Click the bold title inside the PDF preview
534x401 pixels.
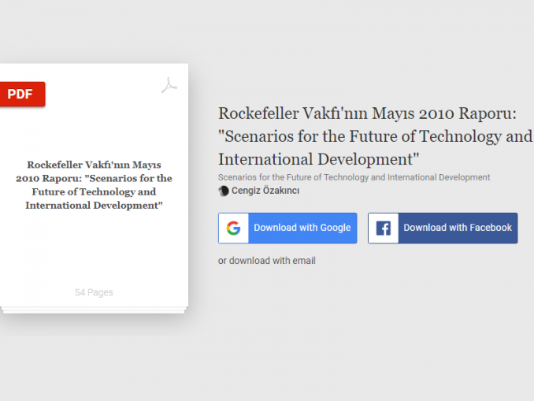94,185
